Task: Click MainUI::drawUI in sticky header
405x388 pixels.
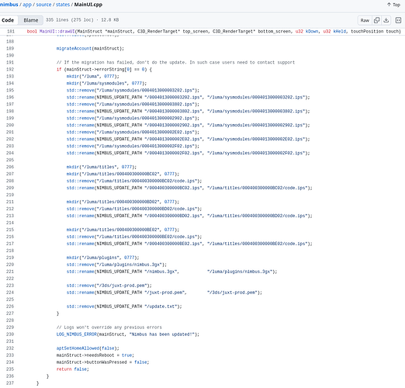Action: [57, 31]
